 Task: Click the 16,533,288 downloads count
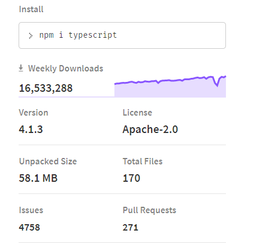tap(46, 88)
